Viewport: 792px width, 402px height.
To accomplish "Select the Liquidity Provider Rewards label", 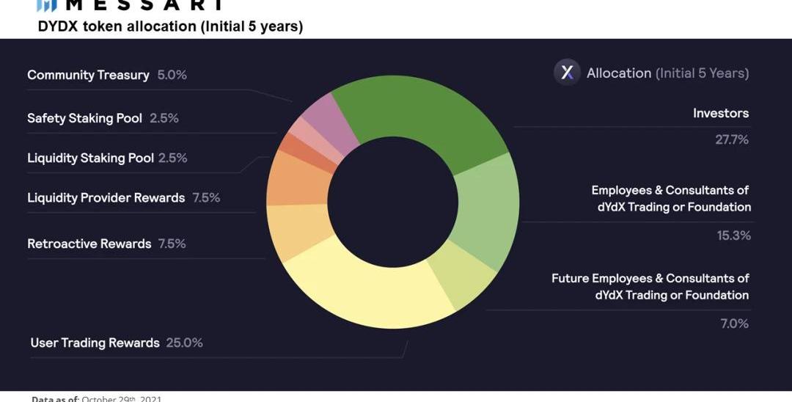I will click(123, 197).
